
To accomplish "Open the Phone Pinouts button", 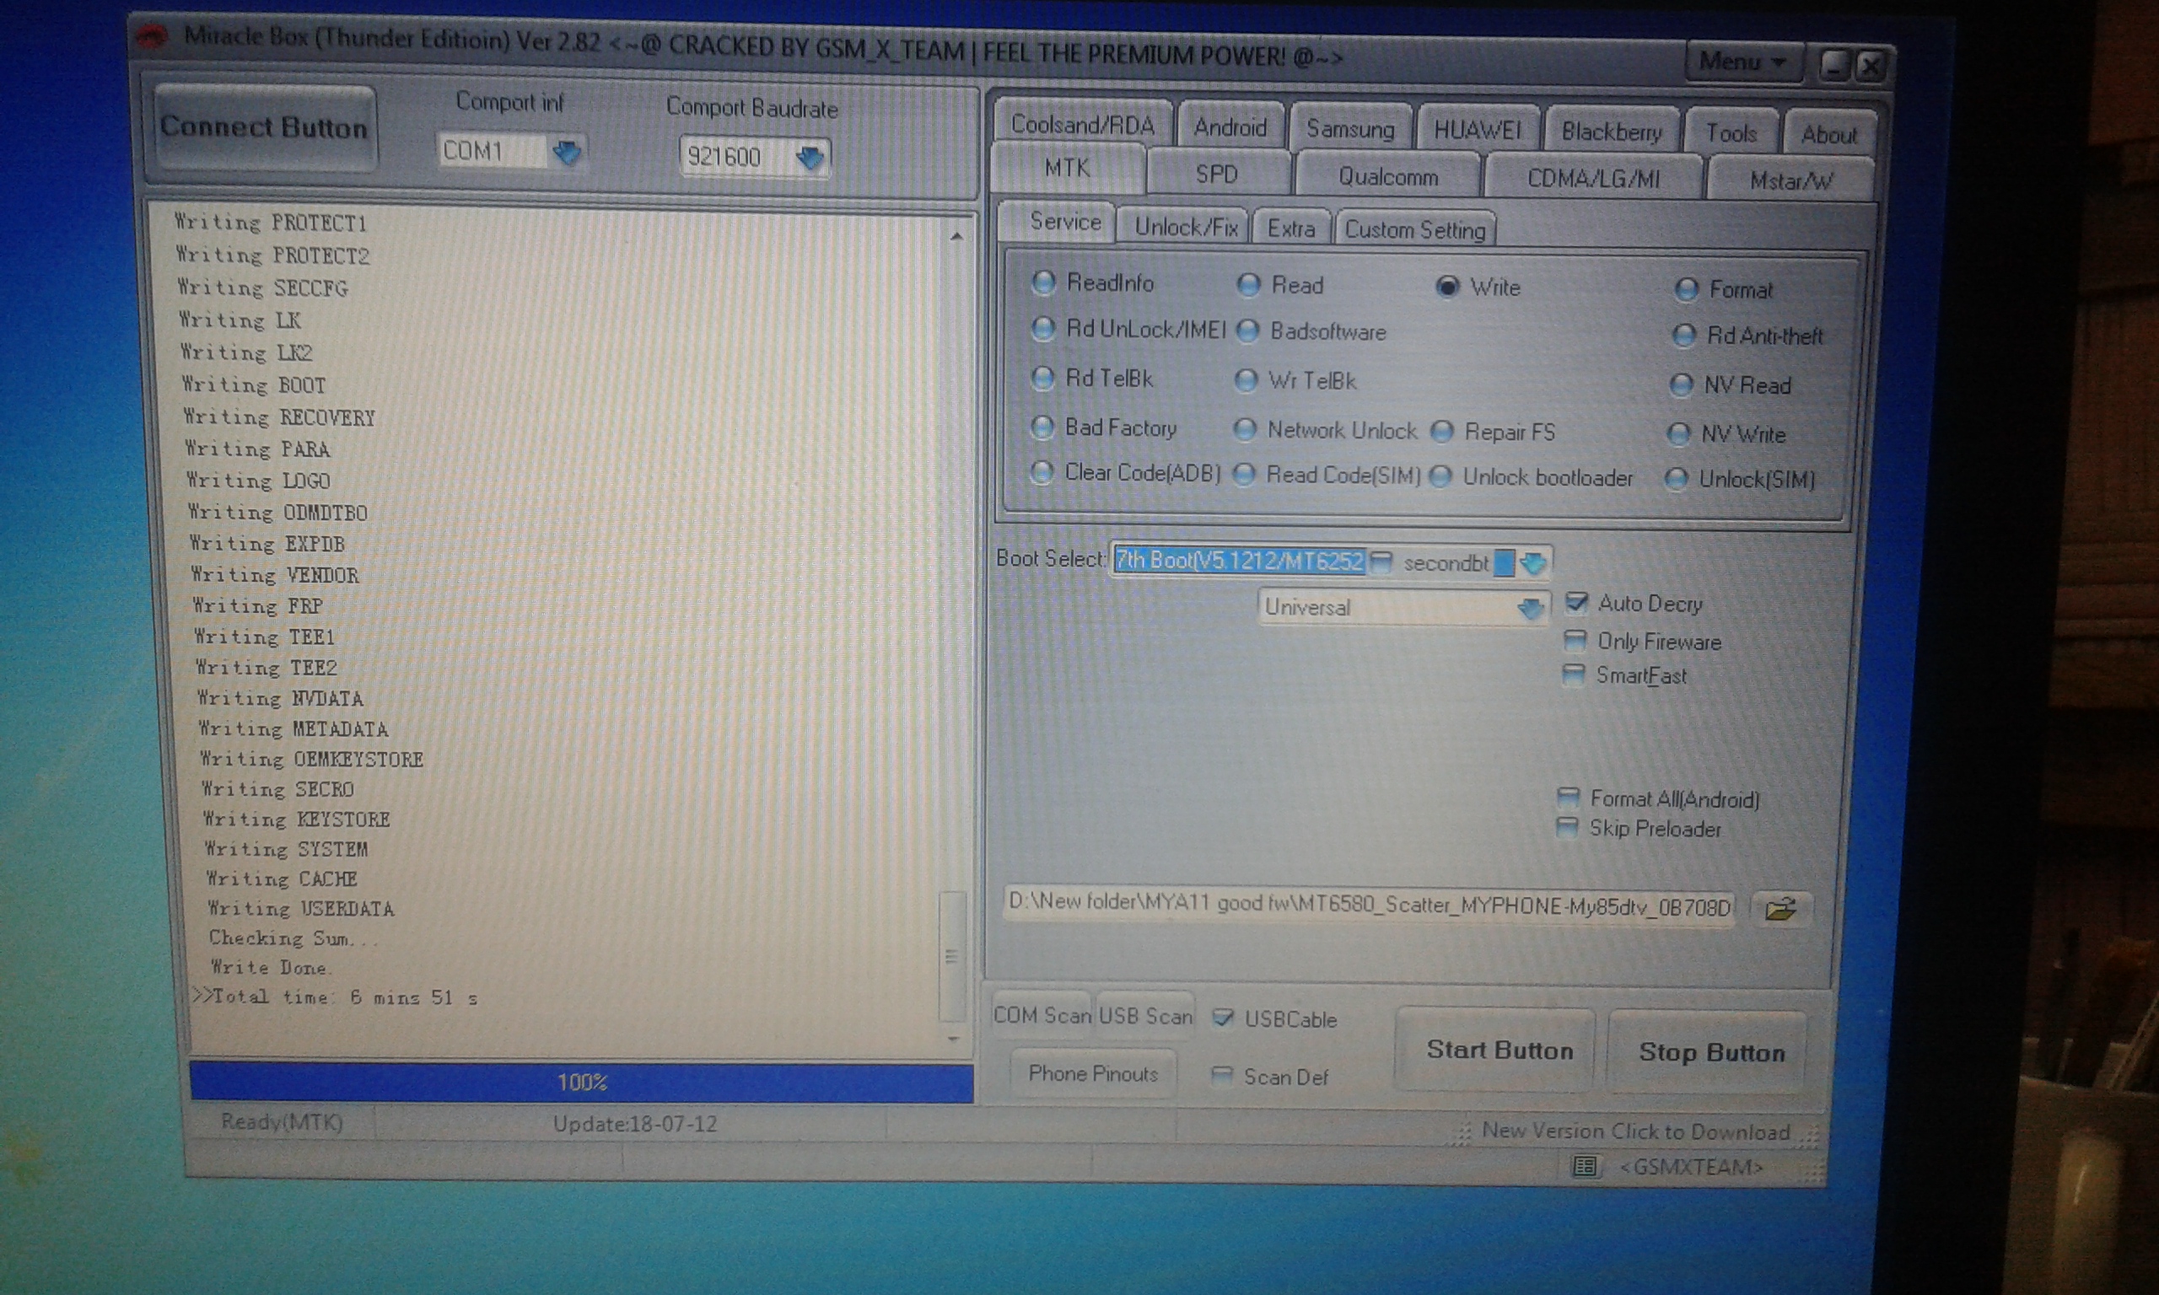I will pos(1093,1073).
